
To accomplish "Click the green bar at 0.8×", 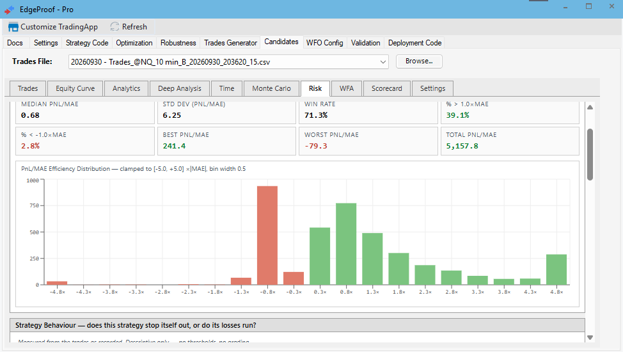I will (x=346, y=244).
